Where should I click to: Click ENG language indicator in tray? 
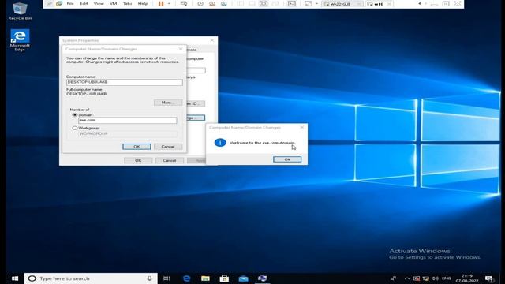tap(447, 278)
